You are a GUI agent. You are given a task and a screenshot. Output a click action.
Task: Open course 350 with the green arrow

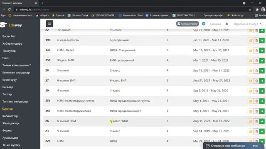262,61
